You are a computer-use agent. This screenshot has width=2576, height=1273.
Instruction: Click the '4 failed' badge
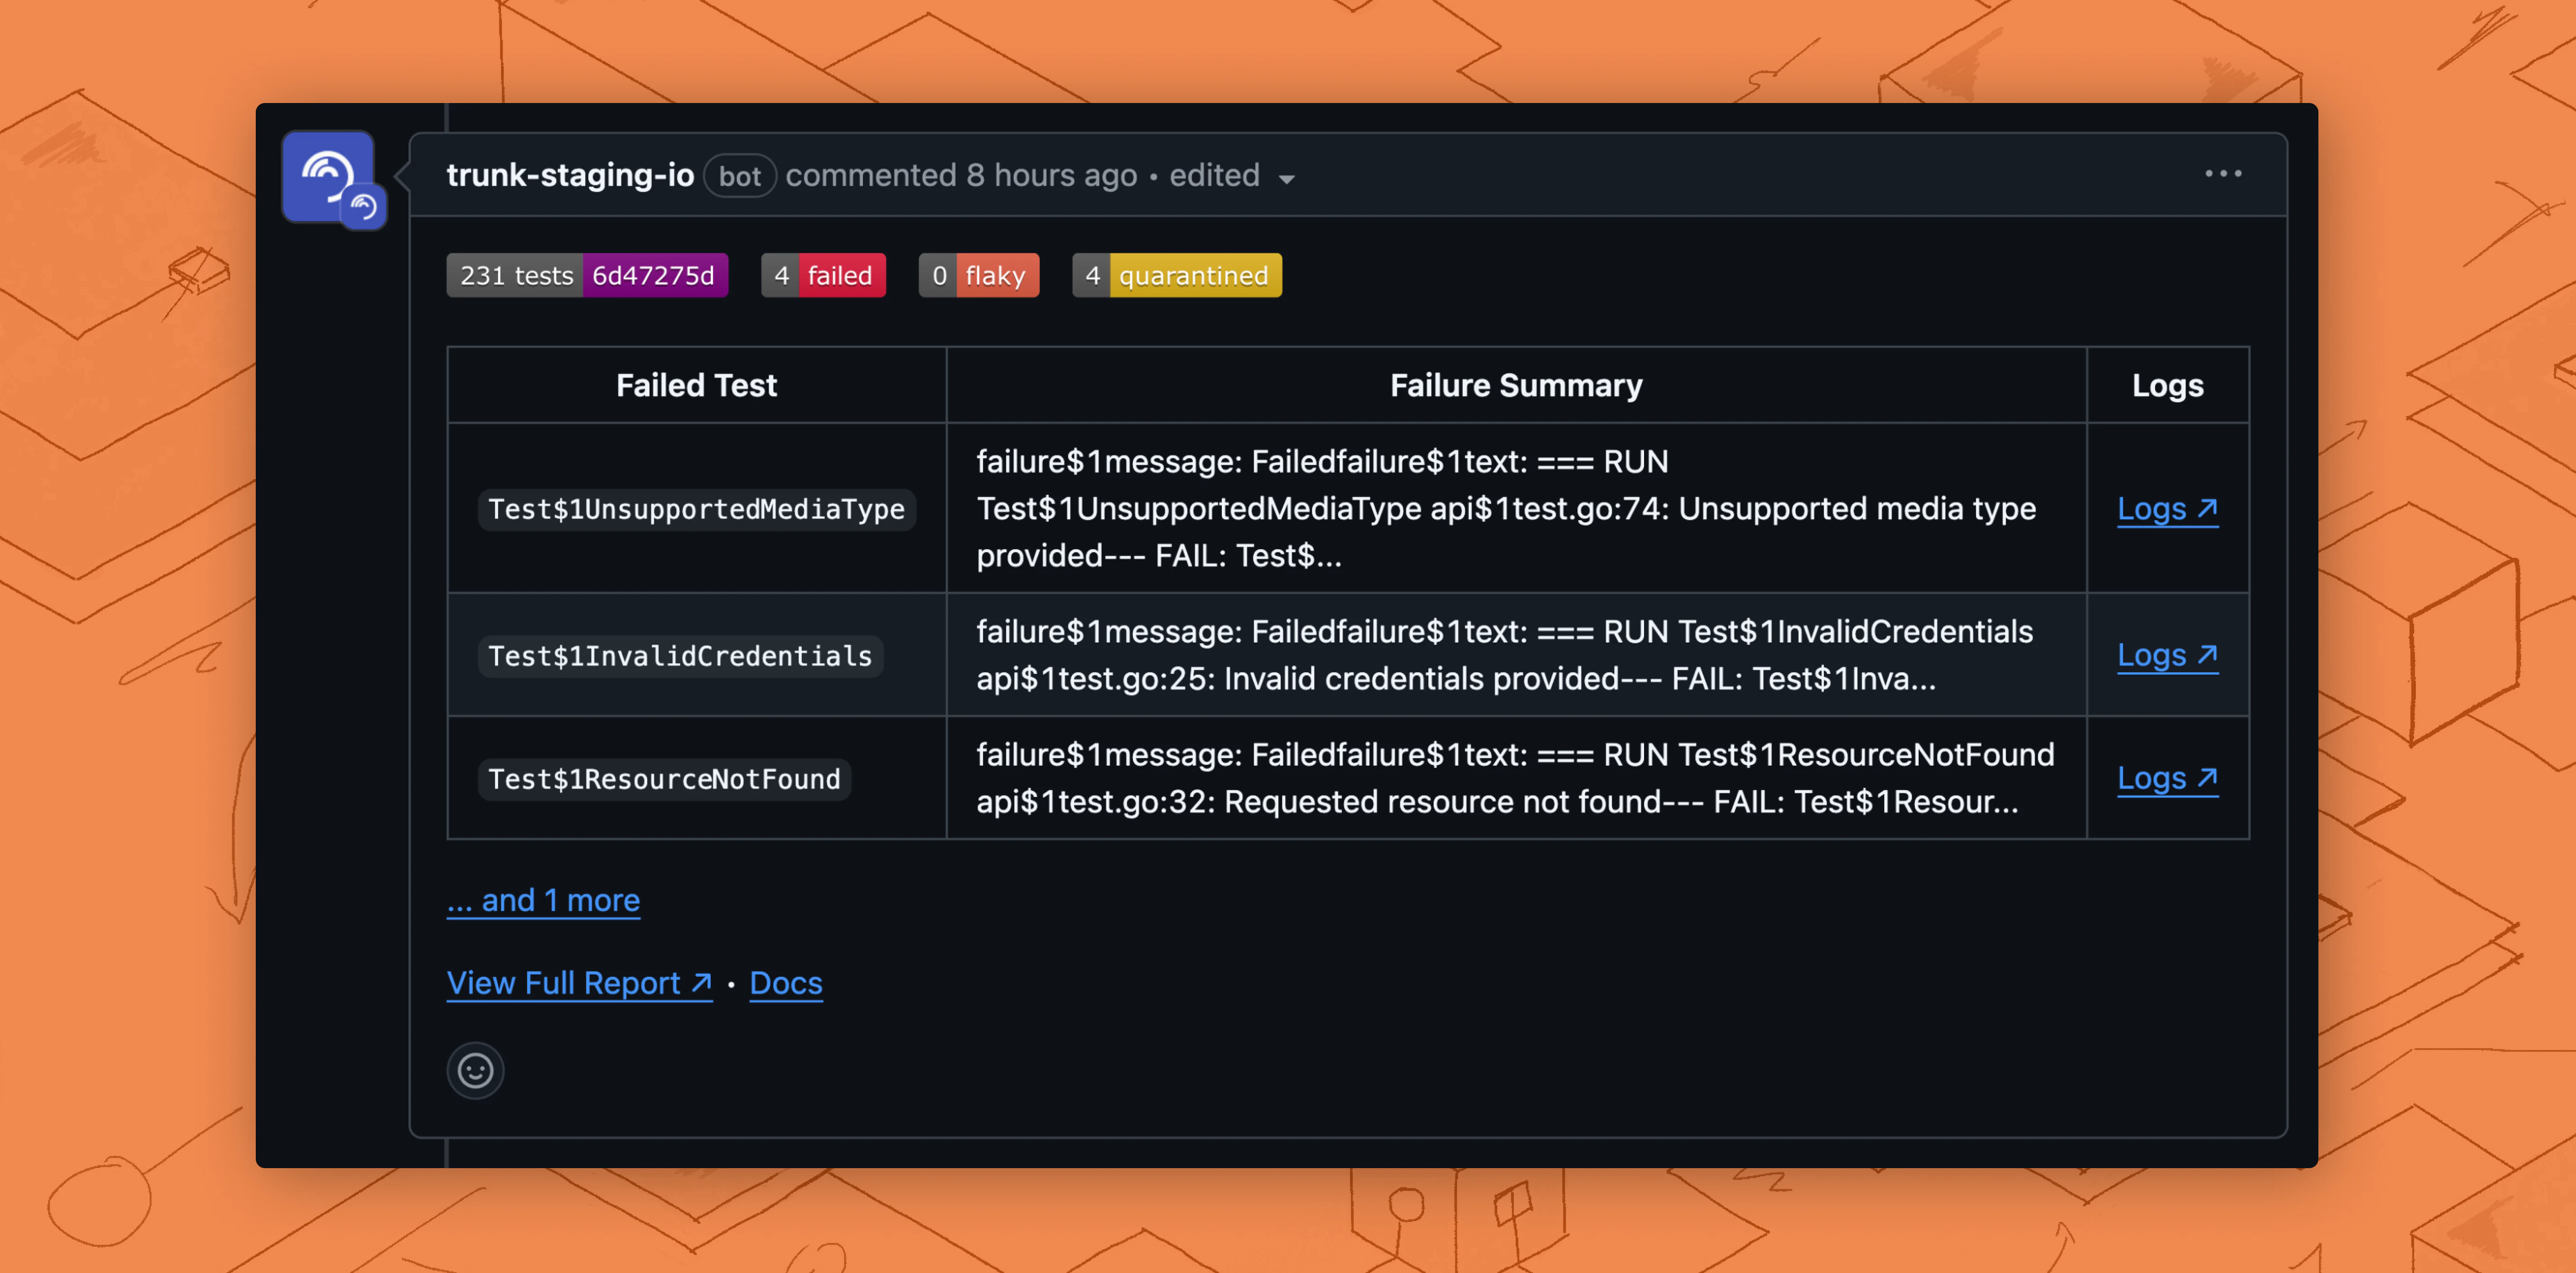pos(823,275)
